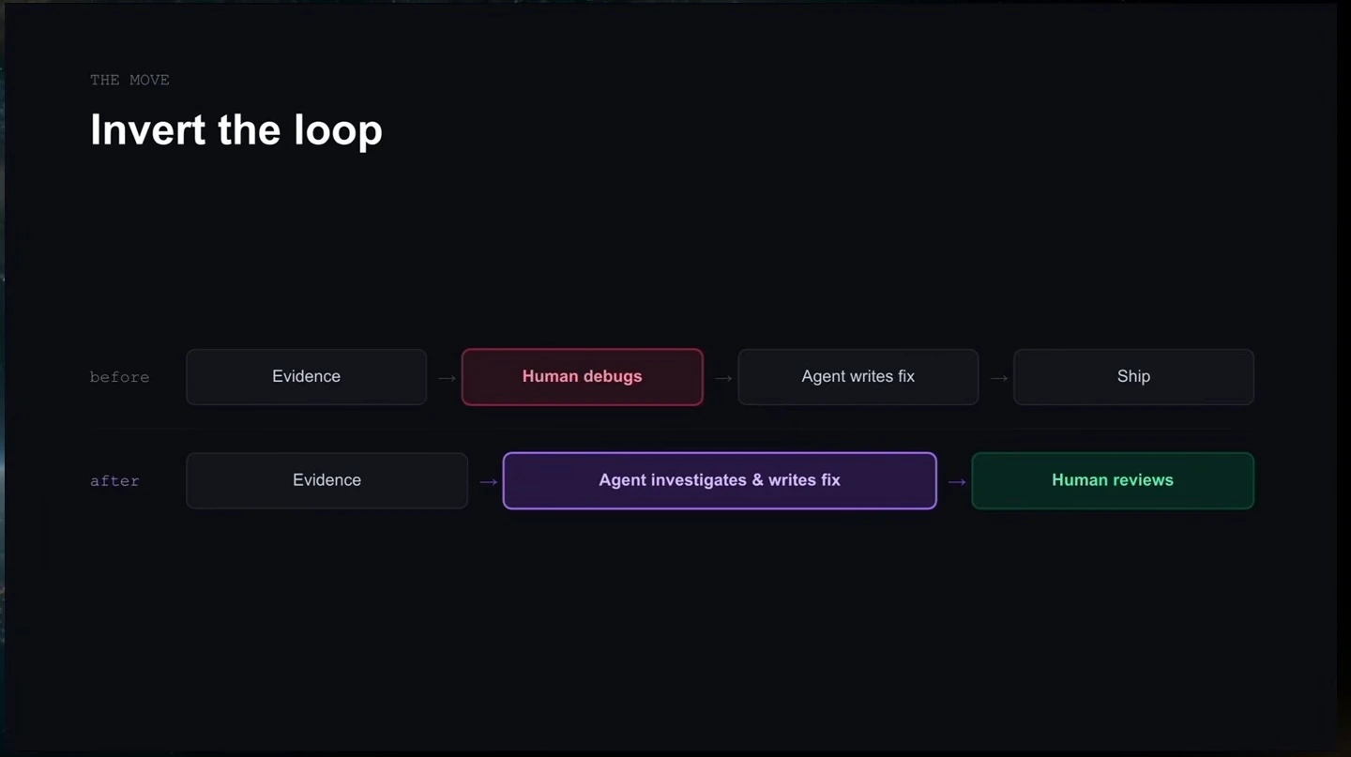
Task: Select the "Agent writes fix" box
Action: [858, 377]
